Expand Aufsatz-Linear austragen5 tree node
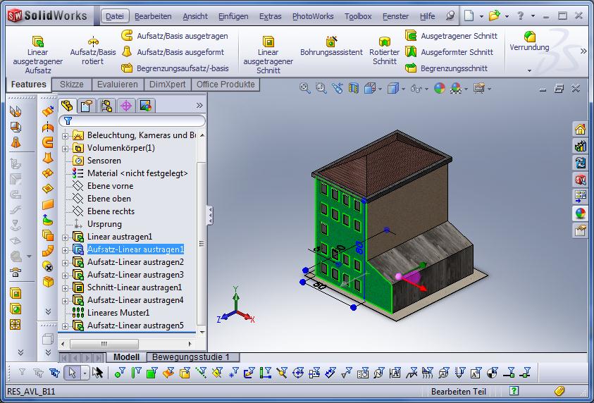 [66, 325]
